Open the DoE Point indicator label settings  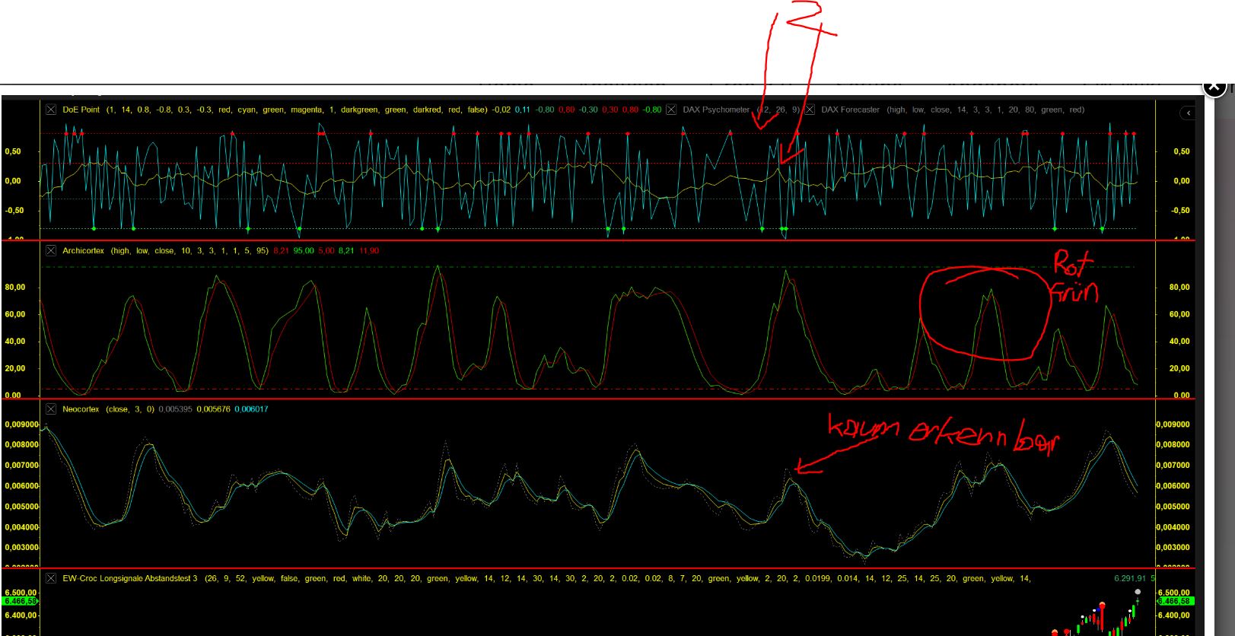[81, 110]
